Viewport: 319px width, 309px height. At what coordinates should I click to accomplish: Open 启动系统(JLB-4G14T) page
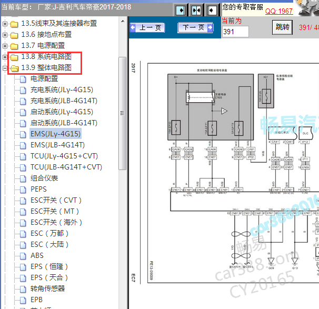click(x=64, y=123)
